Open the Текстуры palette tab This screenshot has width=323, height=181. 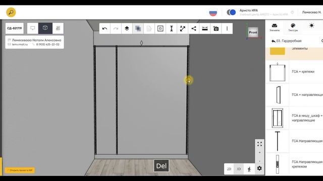[293, 27]
